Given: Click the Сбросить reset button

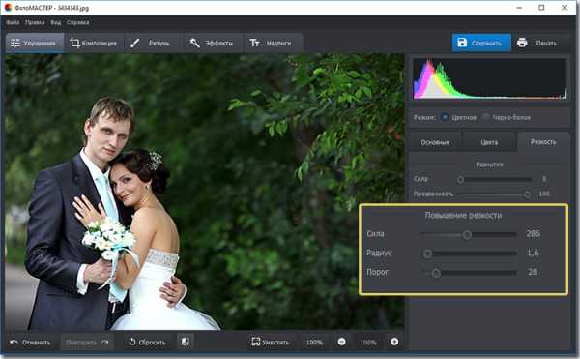Looking at the screenshot, I should point(147,342).
